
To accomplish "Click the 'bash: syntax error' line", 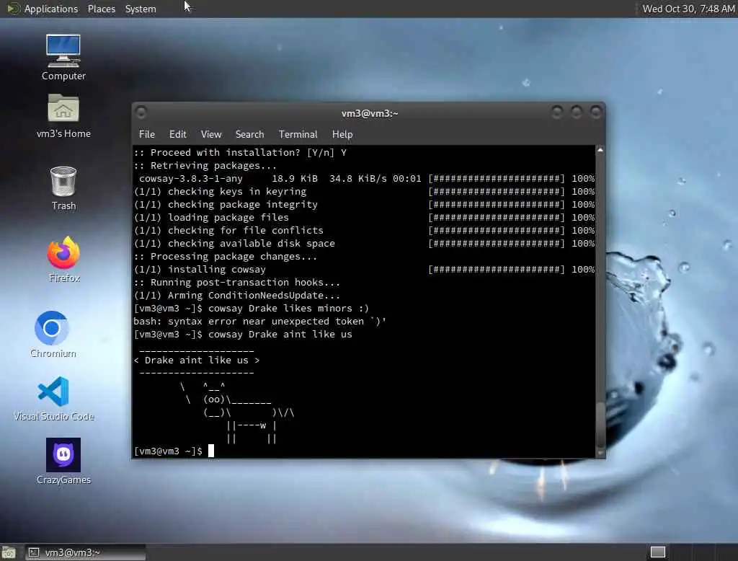I will [259, 322].
